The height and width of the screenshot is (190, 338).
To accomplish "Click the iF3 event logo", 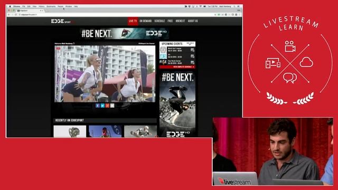I will pyautogui.click(x=163, y=56).
